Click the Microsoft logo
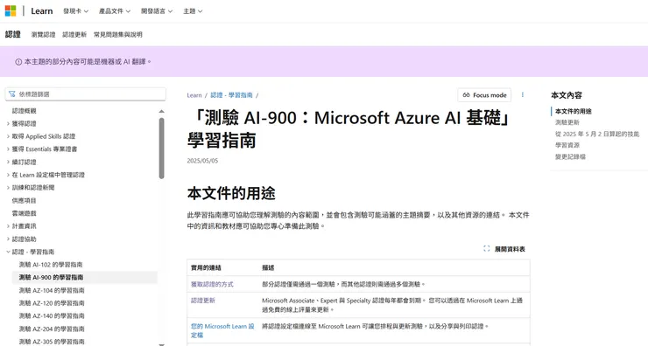 tap(11, 10)
